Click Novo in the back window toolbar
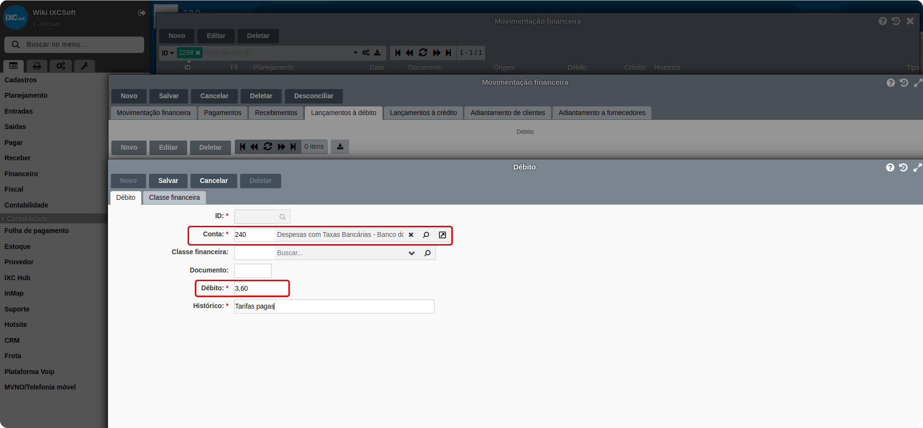The height and width of the screenshot is (428, 923). [x=176, y=36]
